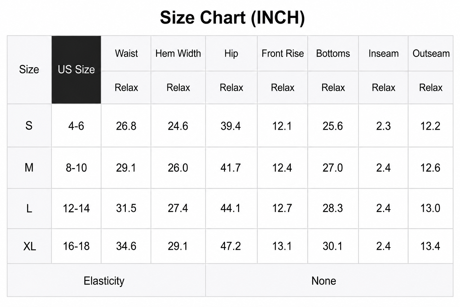The height and width of the screenshot is (307, 460).
Task: Click the Size header cell
Action: point(29,70)
